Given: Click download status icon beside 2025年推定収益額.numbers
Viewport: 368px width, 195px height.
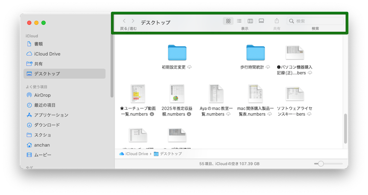Looking at the screenshot, I should [x=189, y=114].
